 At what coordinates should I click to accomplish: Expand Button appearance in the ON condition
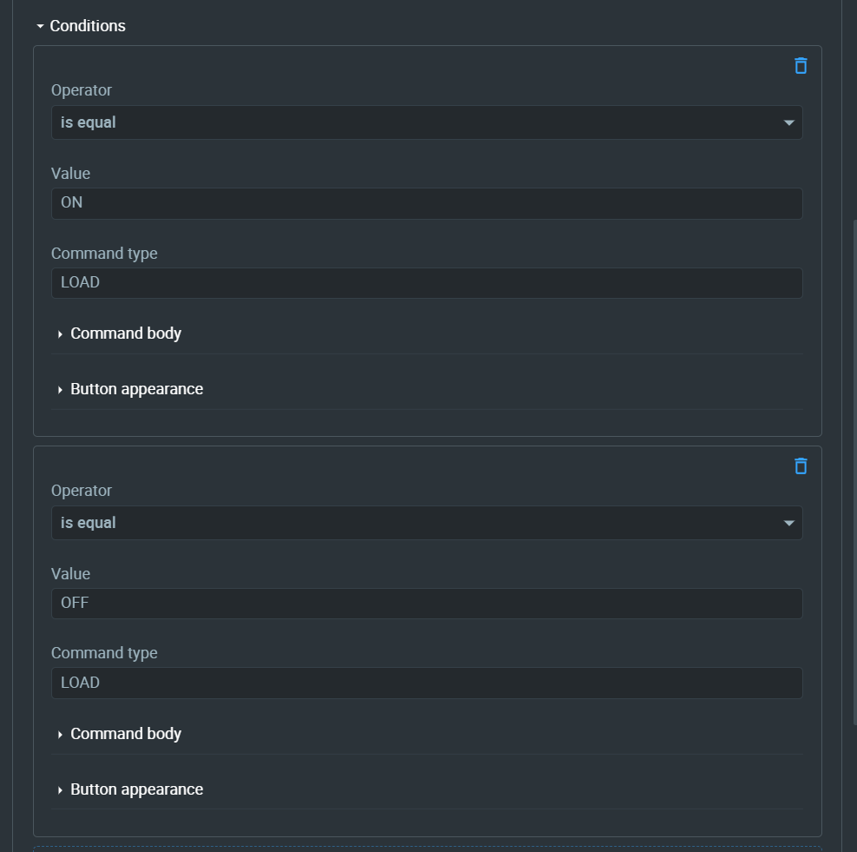click(136, 389)
